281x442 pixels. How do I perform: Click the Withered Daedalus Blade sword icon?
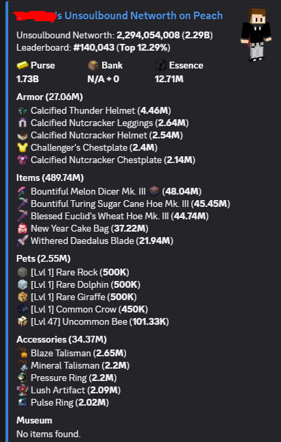[x=22, y=241]
